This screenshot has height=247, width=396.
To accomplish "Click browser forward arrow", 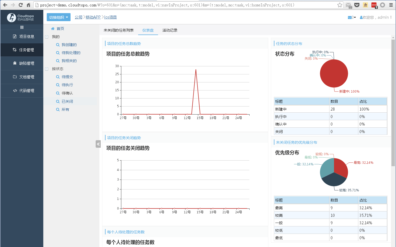I will coord(13,5).
